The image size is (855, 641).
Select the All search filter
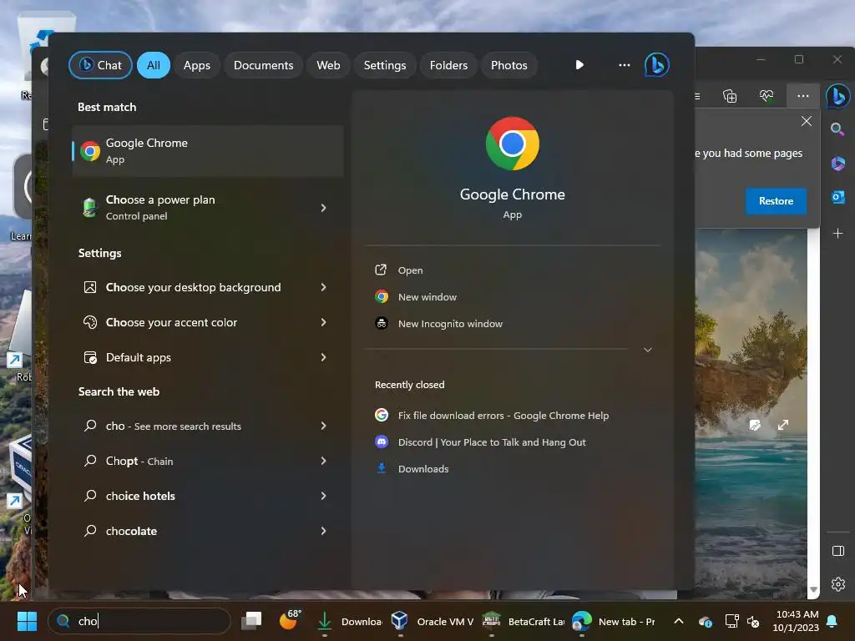tap(154, 65)
